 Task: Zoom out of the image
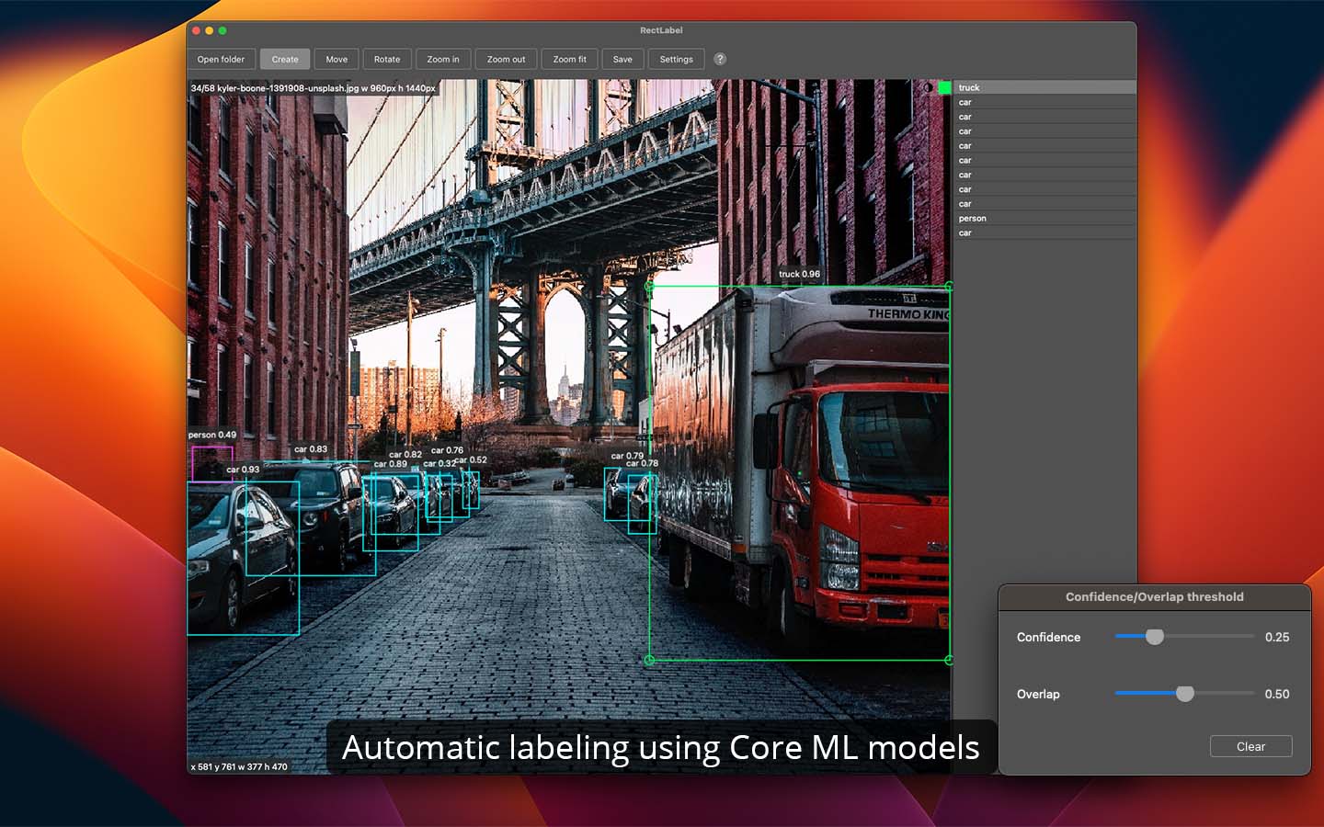pyautogui.click(x=505, y=59)
